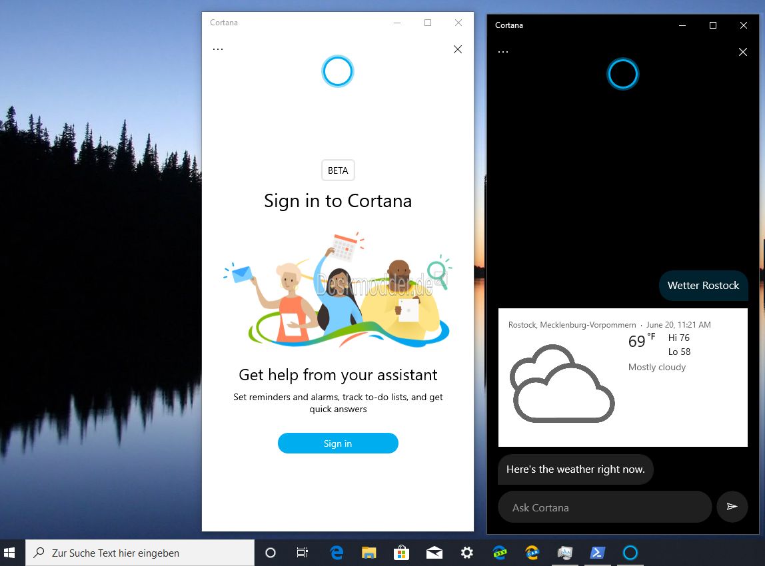Screen dimensions: 765x566
Task: Open Microsoft Store from taskbar
Action: click(401, 553)
